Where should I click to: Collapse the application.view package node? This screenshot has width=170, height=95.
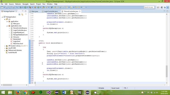click(7, 26)
